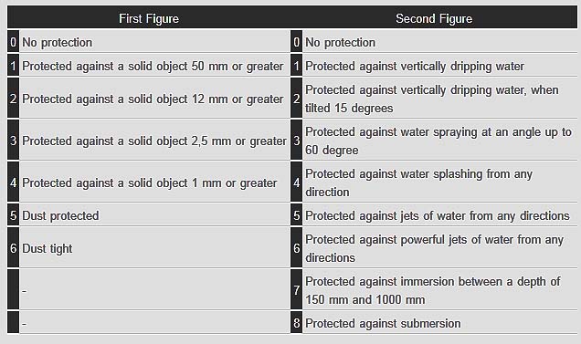Click number 8 in second figure column

(x=296, y=323)
